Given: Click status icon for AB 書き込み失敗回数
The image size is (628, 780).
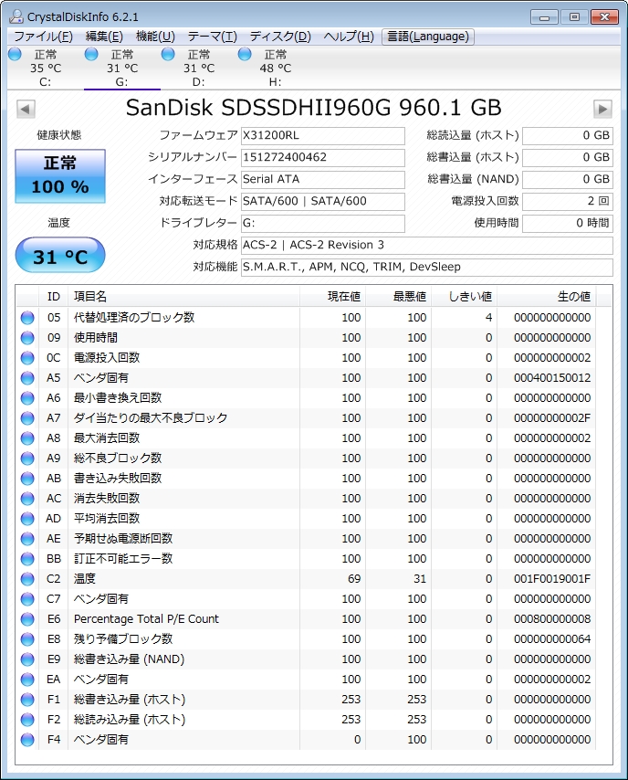Looking at the screenshot, I should tap(27, 479).
